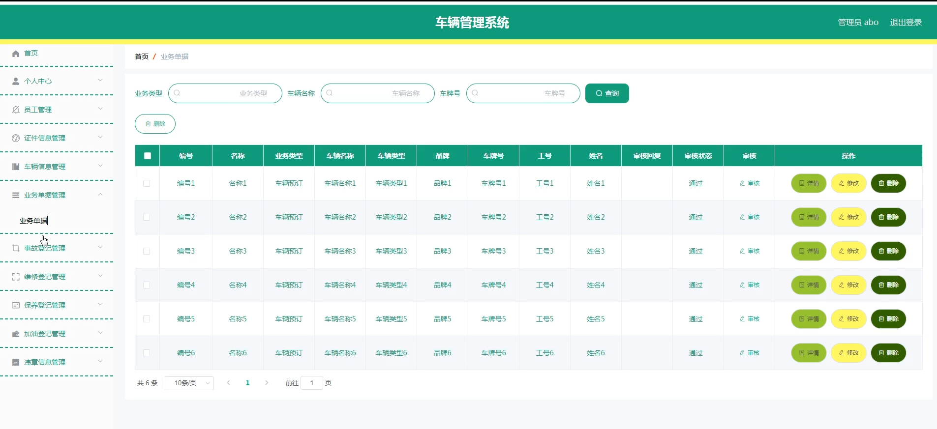The width and height of the screenshot is (937, 429).
Task: Check the row checkbox for 编号5
Action: pyautogui.click(x=147, y=319)
